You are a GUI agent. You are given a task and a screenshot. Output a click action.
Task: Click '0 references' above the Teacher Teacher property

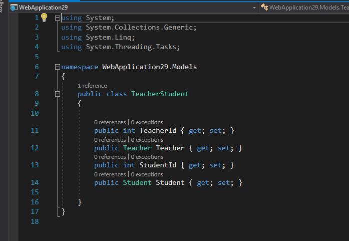110,140
